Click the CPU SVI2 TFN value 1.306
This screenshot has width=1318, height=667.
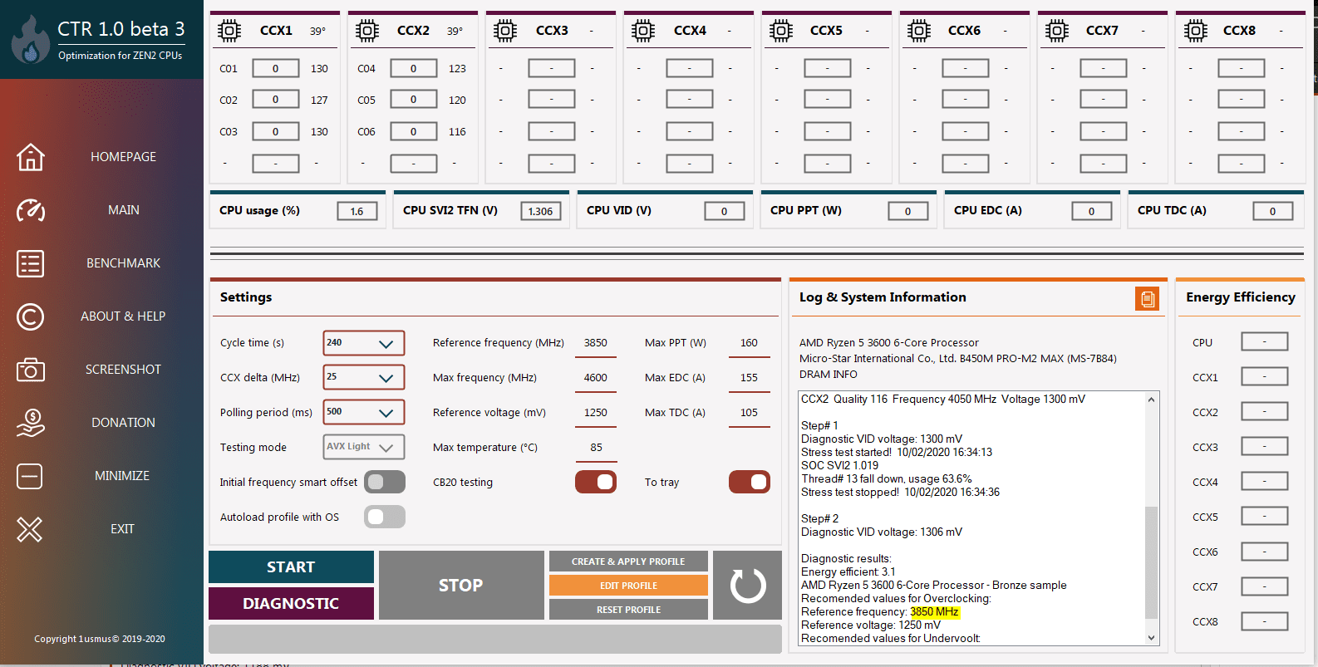tap(541, 211)
